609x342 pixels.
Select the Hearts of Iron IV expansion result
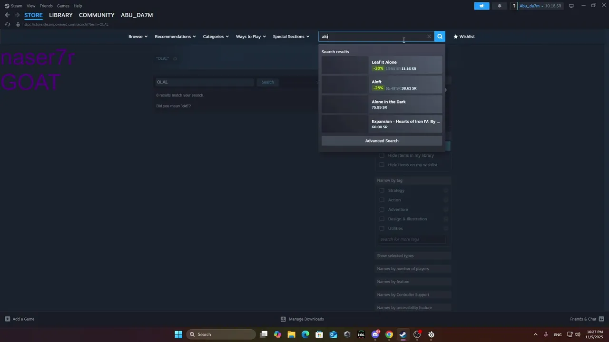pyautogui.click(x=382, y=124)
